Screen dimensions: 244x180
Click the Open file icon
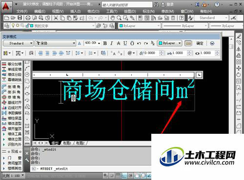13,18
